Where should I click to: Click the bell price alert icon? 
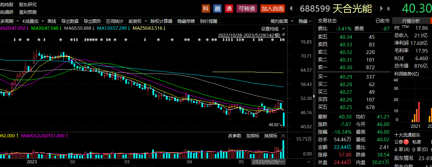[x=389, y=8]
